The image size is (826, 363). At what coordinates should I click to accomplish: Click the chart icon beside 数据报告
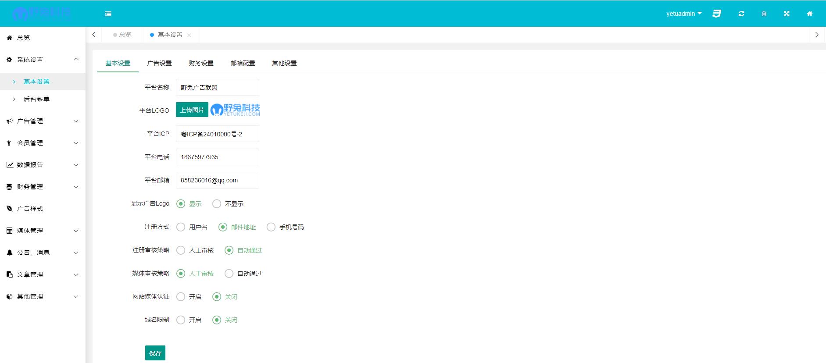point(10,165)
